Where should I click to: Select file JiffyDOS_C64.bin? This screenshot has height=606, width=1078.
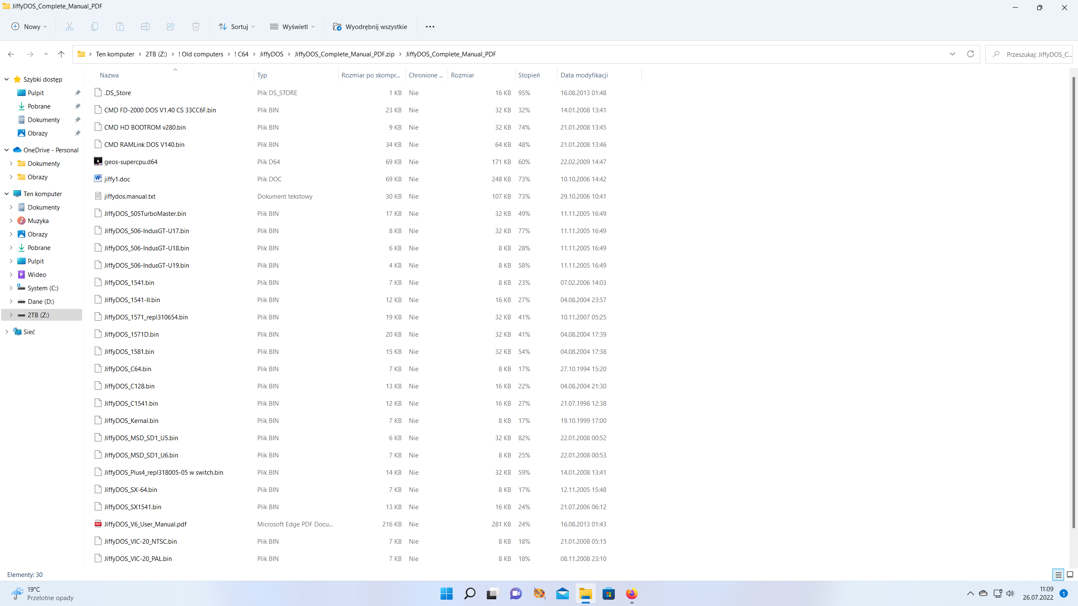(x=128, y=369)
